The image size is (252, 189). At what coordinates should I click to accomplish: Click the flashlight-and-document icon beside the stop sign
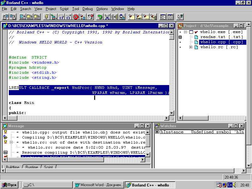point(83,17)
